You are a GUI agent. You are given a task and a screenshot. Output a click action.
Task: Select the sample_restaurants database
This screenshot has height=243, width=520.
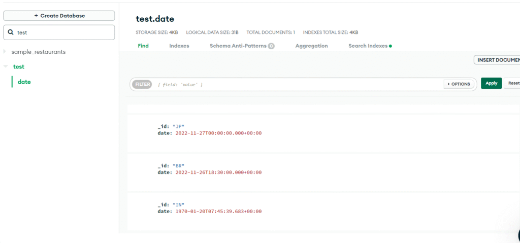(39, 52)
